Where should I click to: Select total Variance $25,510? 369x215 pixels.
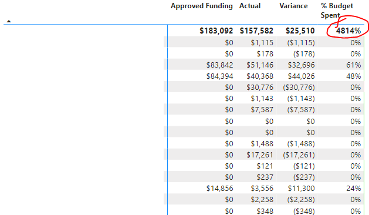(300, 31)
